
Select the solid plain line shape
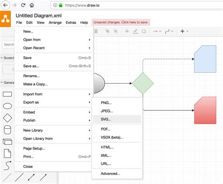tap(19, 177)
